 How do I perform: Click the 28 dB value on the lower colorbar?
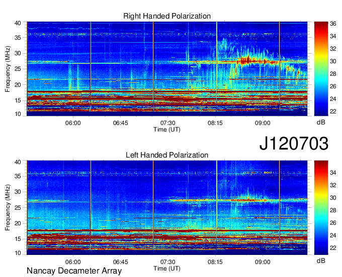click(333, 210)
